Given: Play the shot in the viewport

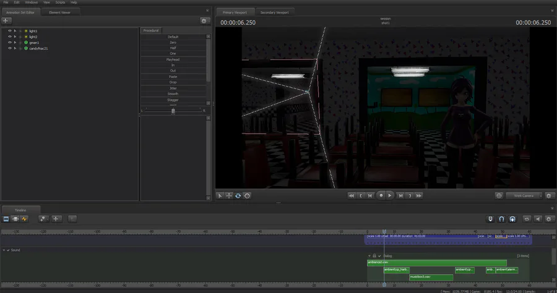Looking at the screenshot, I should 390,195.
